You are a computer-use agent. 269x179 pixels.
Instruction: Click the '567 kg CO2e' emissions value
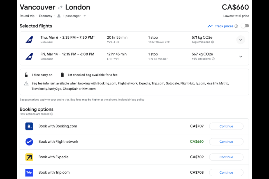pos(202,54)
